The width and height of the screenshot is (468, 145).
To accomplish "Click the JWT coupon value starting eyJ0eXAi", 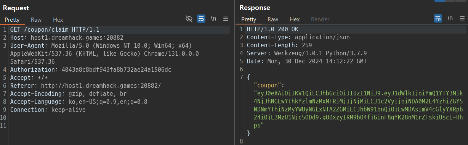I will [358, 109].
